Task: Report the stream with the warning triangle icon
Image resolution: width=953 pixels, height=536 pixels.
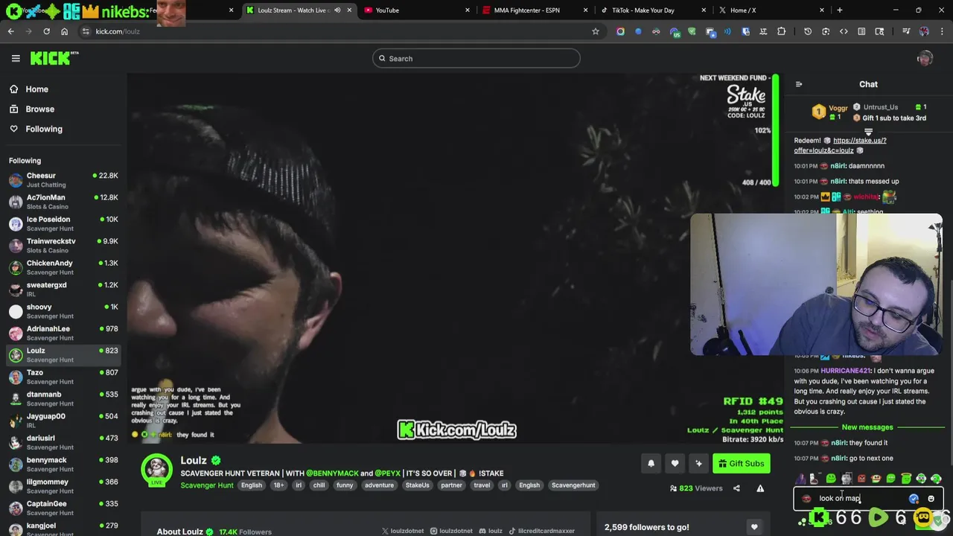Action: coord(760,488)
